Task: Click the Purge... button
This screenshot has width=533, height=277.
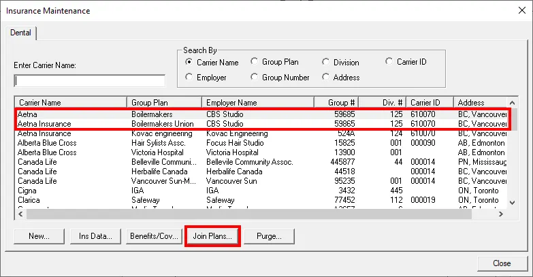Action: [269, 236]
